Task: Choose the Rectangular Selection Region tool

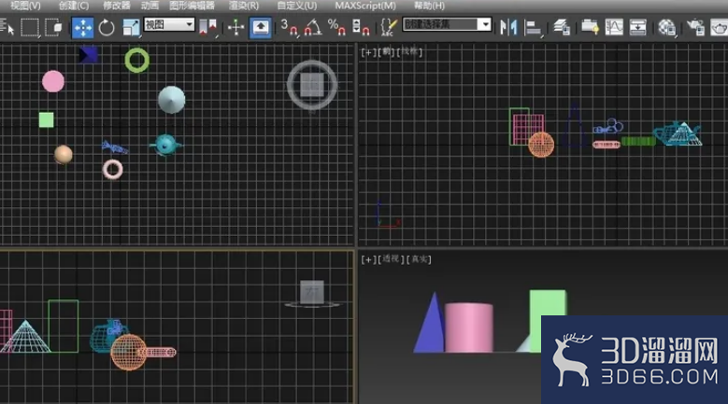Action: (x=30, y=27)
